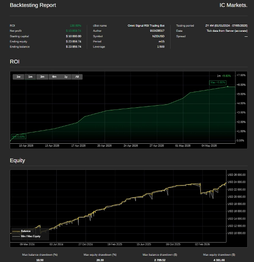
Task: Click the 18.50 drawdown value
Action: coord(40,260)
